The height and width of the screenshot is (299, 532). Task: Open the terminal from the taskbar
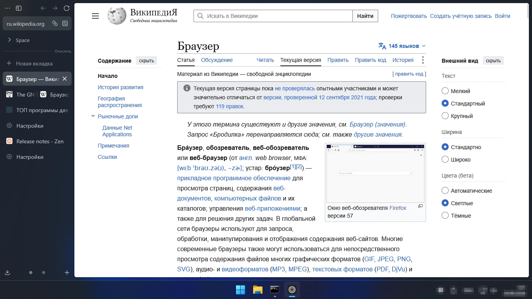click(x=275, y=290)
